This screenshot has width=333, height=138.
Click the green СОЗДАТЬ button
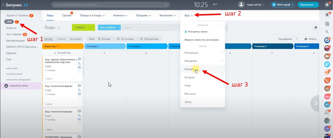point(80,27)
